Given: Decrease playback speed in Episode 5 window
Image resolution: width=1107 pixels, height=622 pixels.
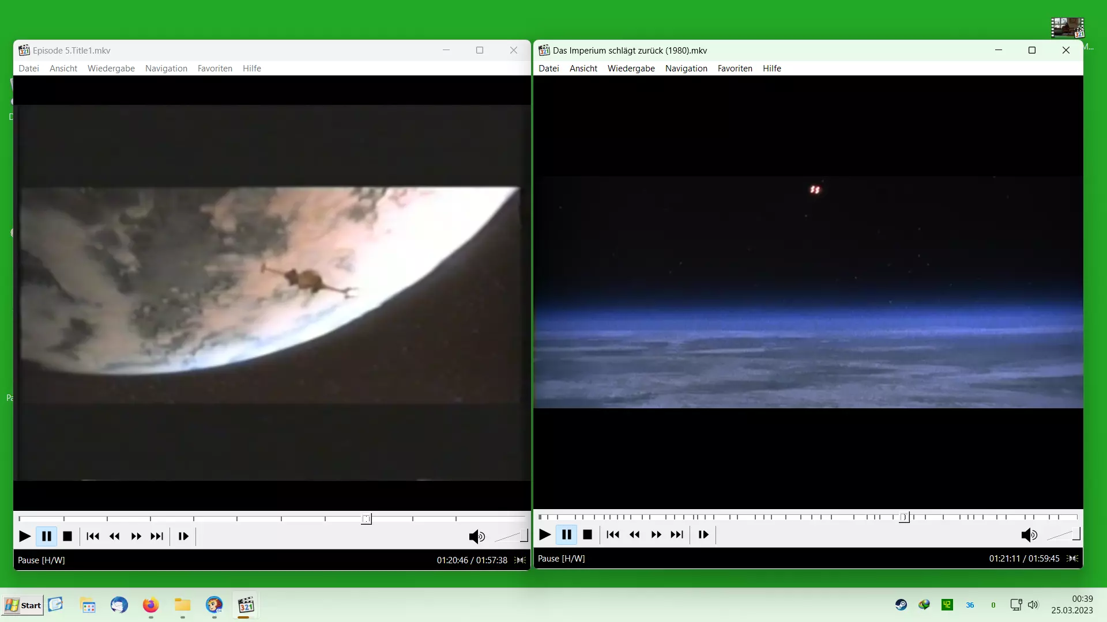Looking at the screenshot, I should tap(114, 536).
